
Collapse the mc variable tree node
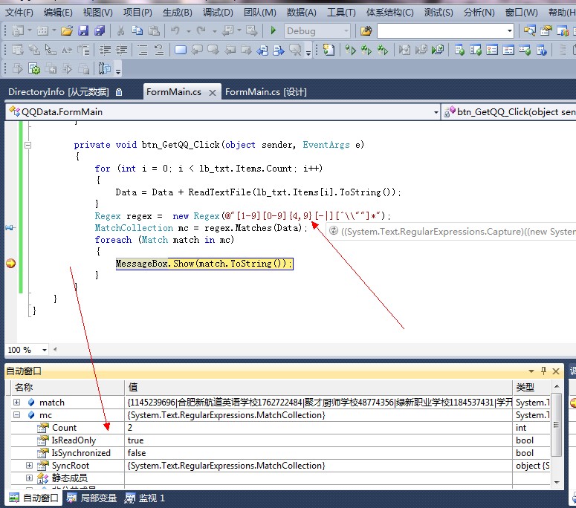point(17,415)
